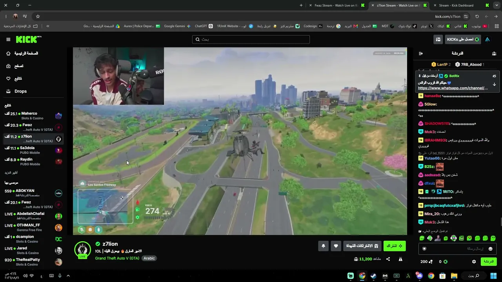502x282 pixels.
Task: Open the Chrome apps grid icon
Action: click(496, 26)
